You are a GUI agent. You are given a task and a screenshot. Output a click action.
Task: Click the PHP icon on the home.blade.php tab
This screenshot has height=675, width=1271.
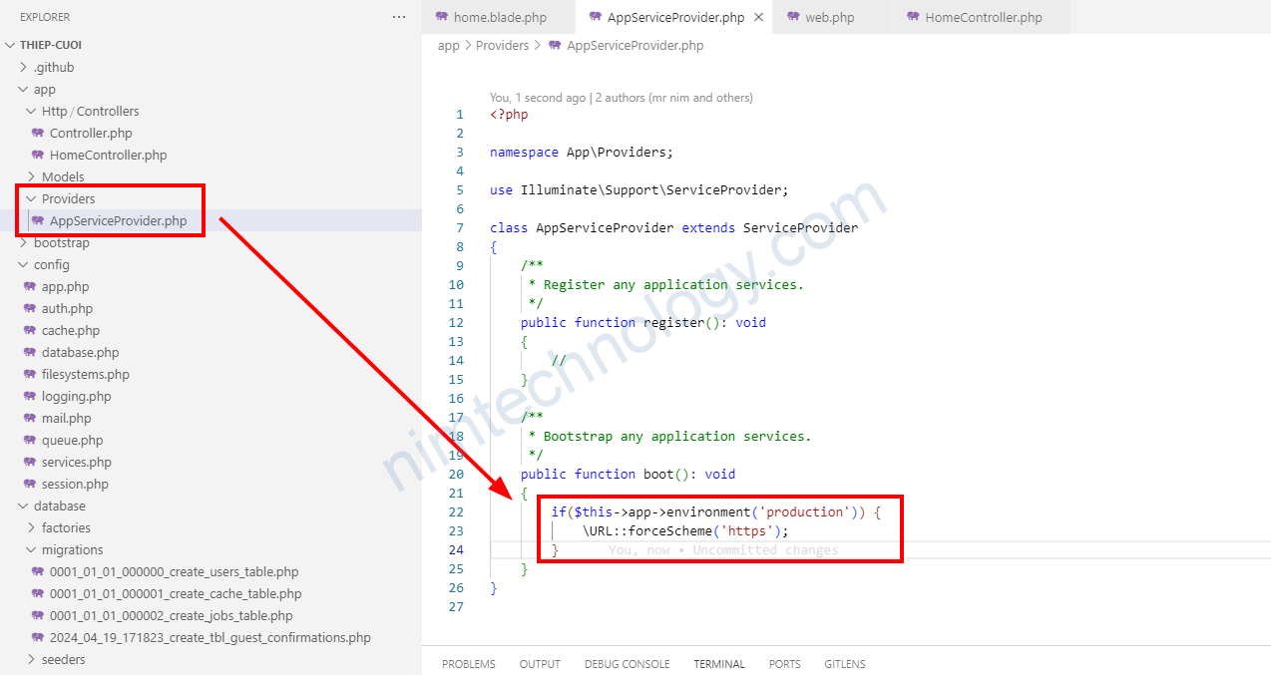(442, 17)
